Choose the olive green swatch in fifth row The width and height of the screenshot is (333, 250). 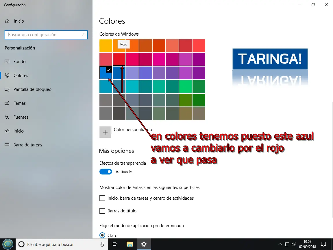tap(185, 100)
